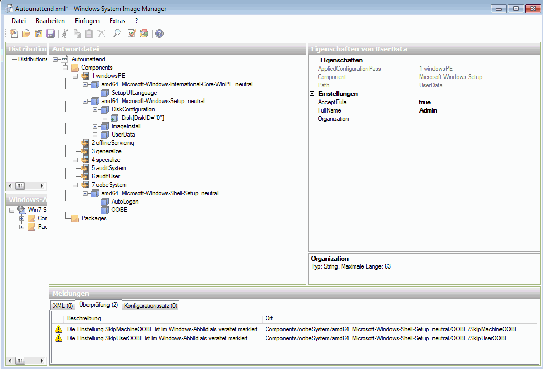This screenshot has height=369, width=543.
Task: Create a new answer file from the toolbar
Action: point(14,33)
